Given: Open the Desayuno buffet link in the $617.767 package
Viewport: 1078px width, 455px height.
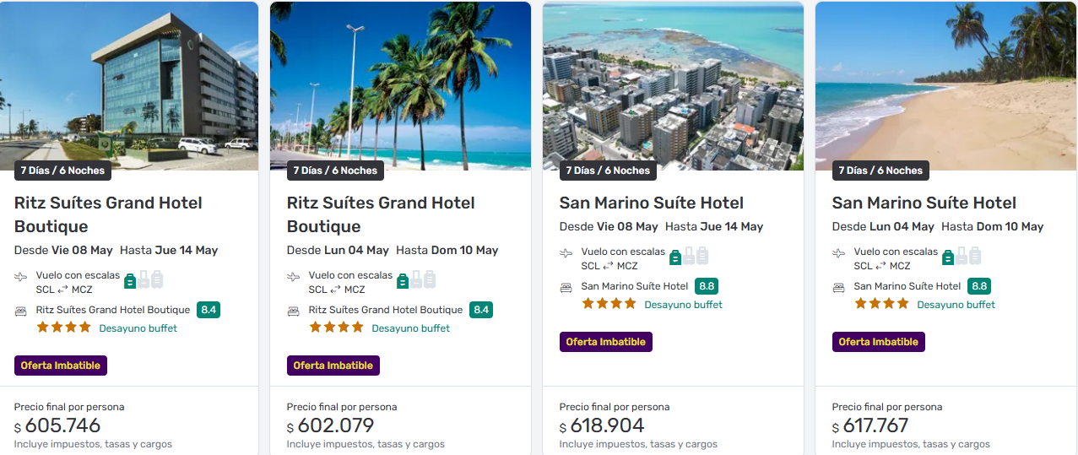Looking at the screenshot, I should (x=956, y=305).
